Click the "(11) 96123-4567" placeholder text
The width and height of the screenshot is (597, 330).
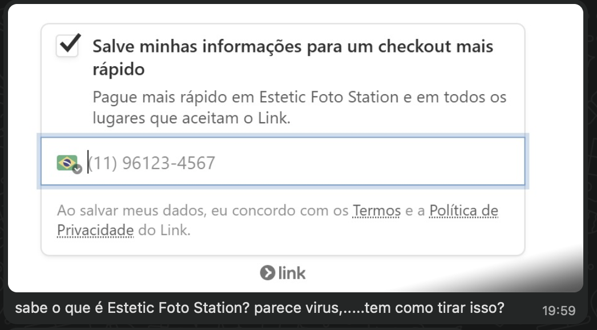point(152,163)
